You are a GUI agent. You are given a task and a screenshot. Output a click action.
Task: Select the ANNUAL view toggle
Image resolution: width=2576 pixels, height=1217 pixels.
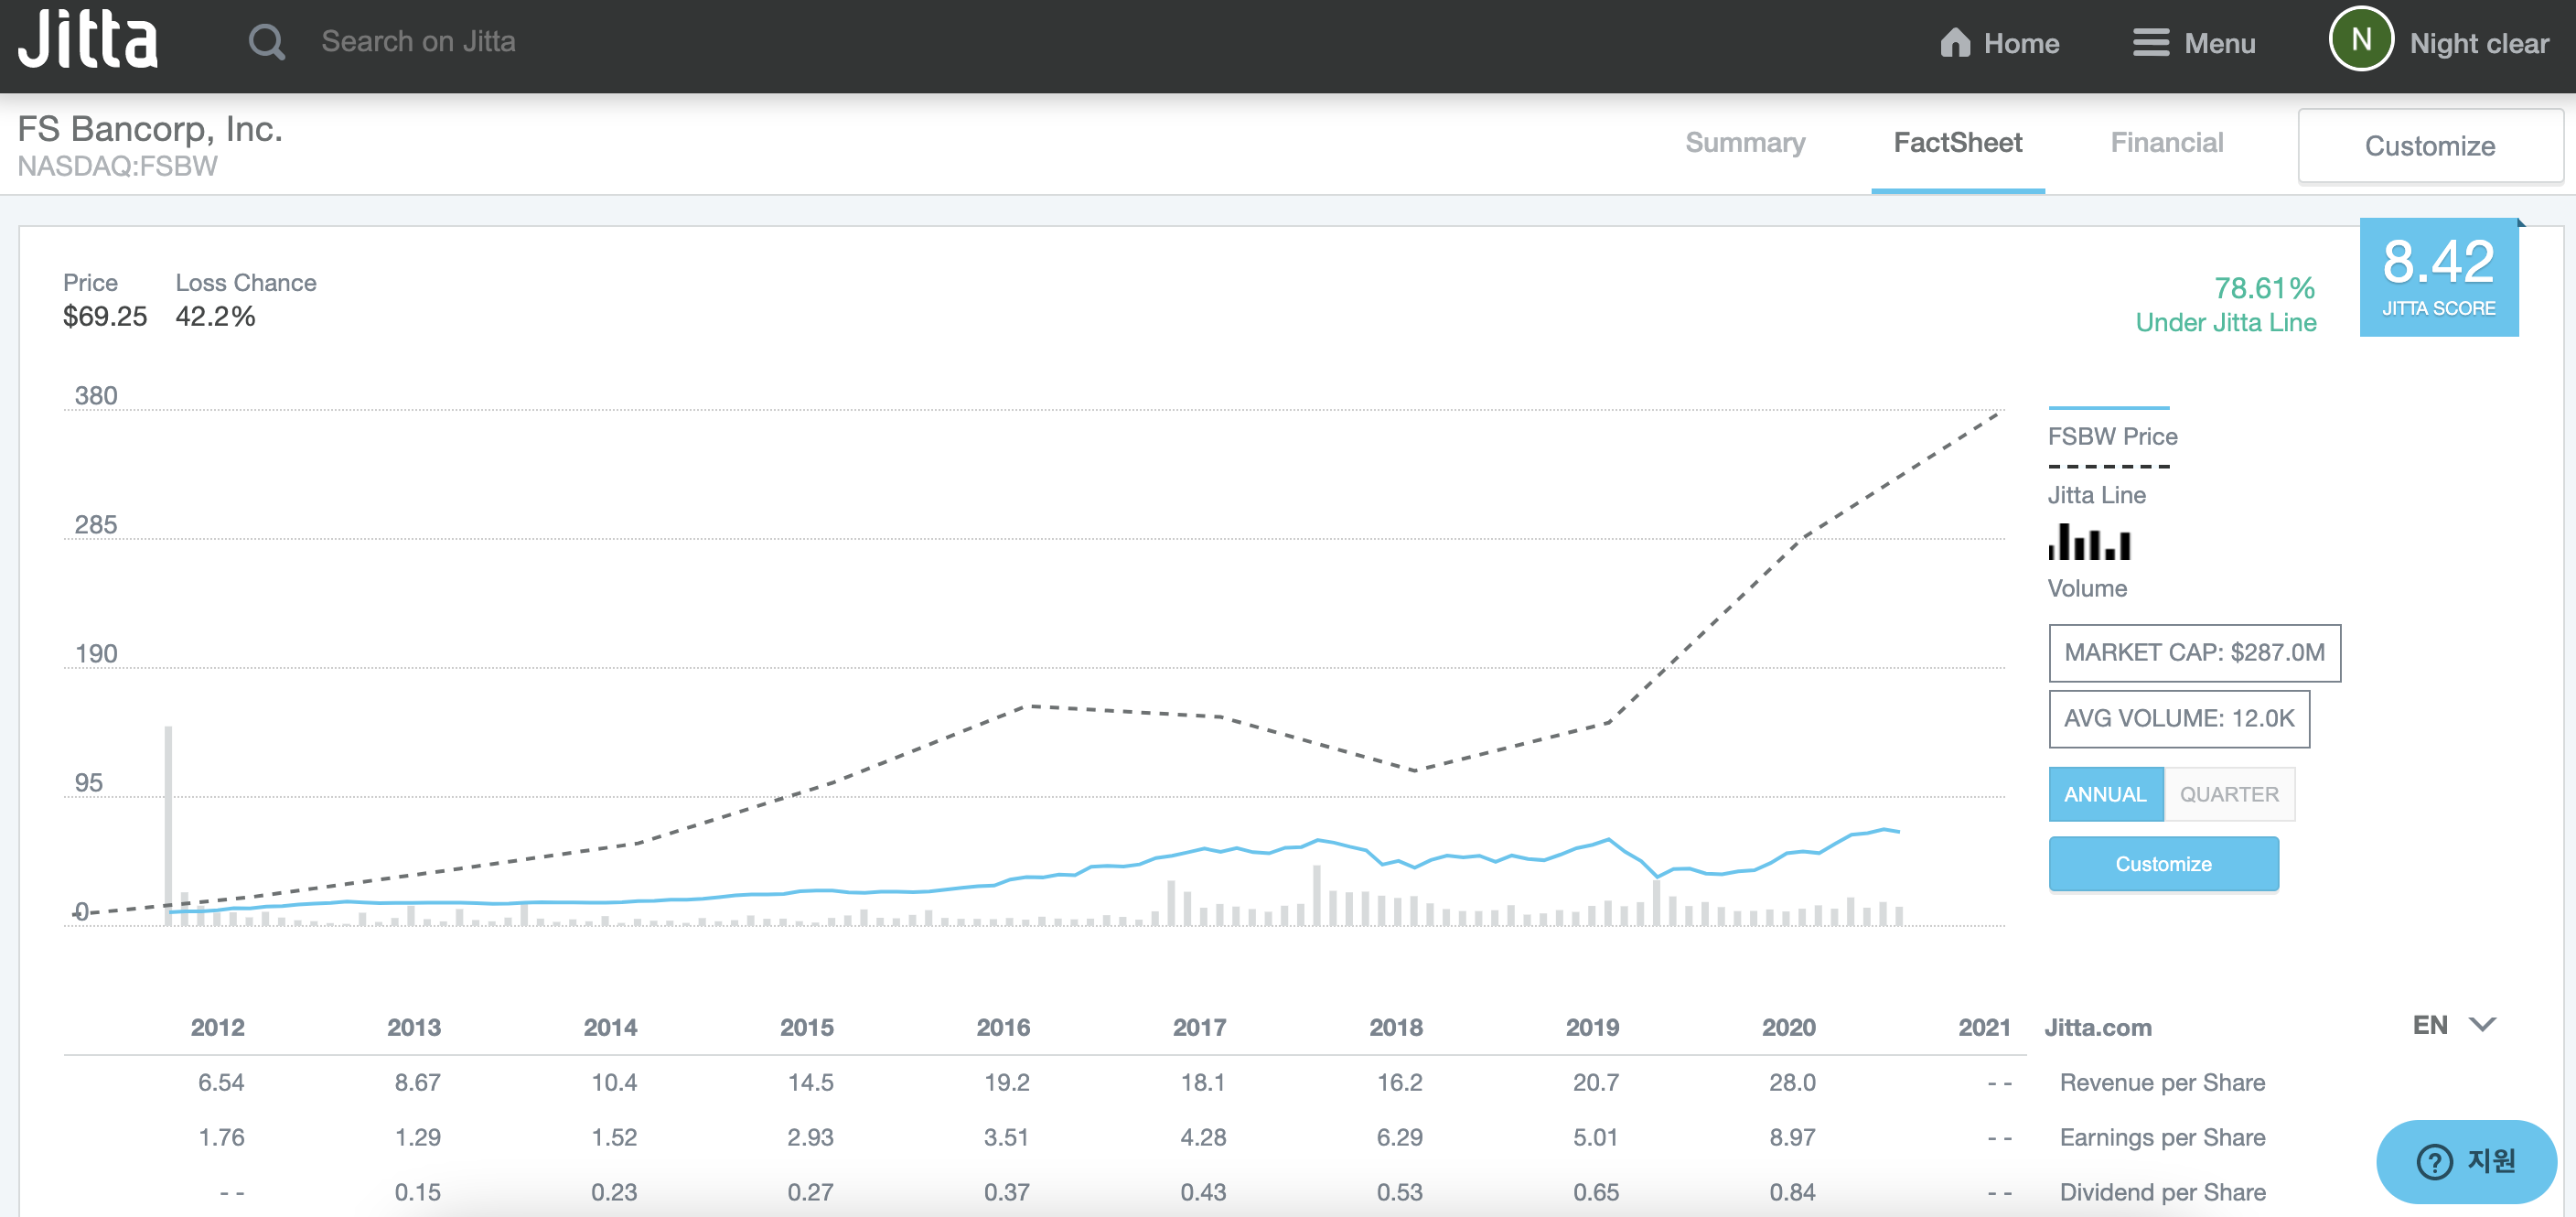tap(2105, 794)
